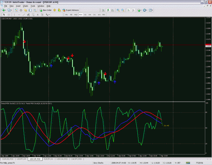Zoom out on the chart
Image resolution: width=212 pixels, height=165 pixels.
point(123,10)
